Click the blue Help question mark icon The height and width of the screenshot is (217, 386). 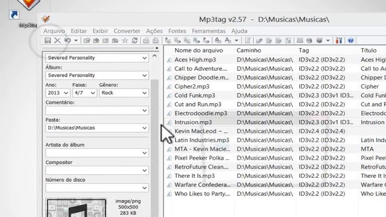[x=351, y=40]
